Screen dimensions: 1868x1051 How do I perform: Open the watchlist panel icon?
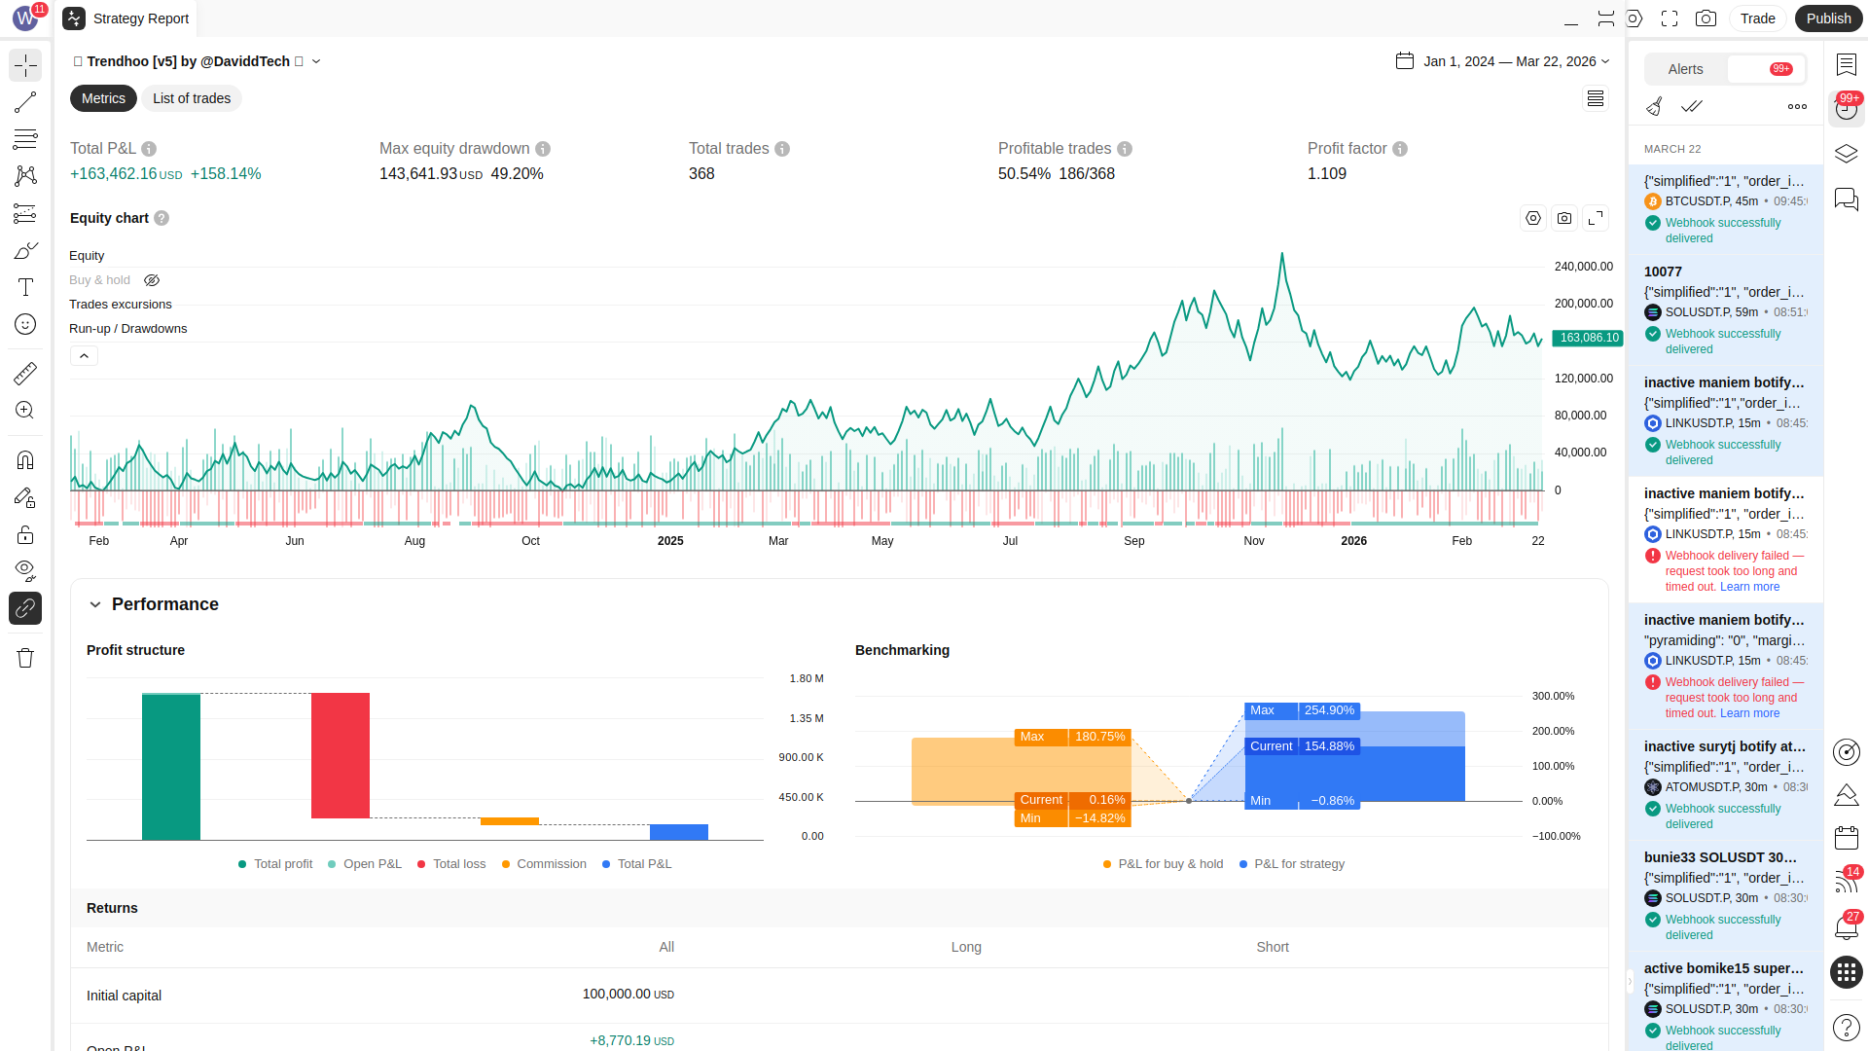[1847, 64]
